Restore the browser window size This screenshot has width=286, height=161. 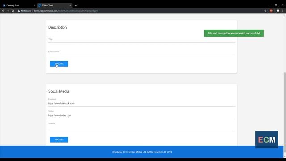coord(276,5)
